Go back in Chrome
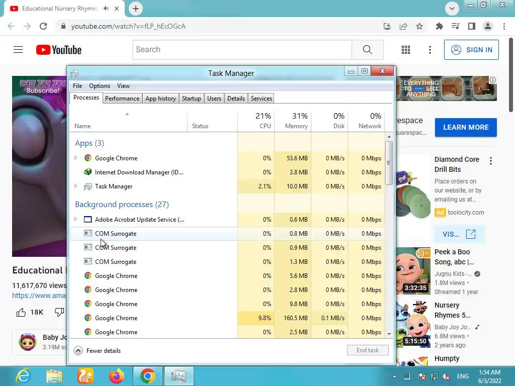Screen dimensions: 515x386 (x=11, y=26)
